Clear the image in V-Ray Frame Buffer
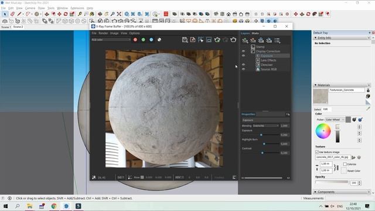375x211 pixels. (193, 40)
